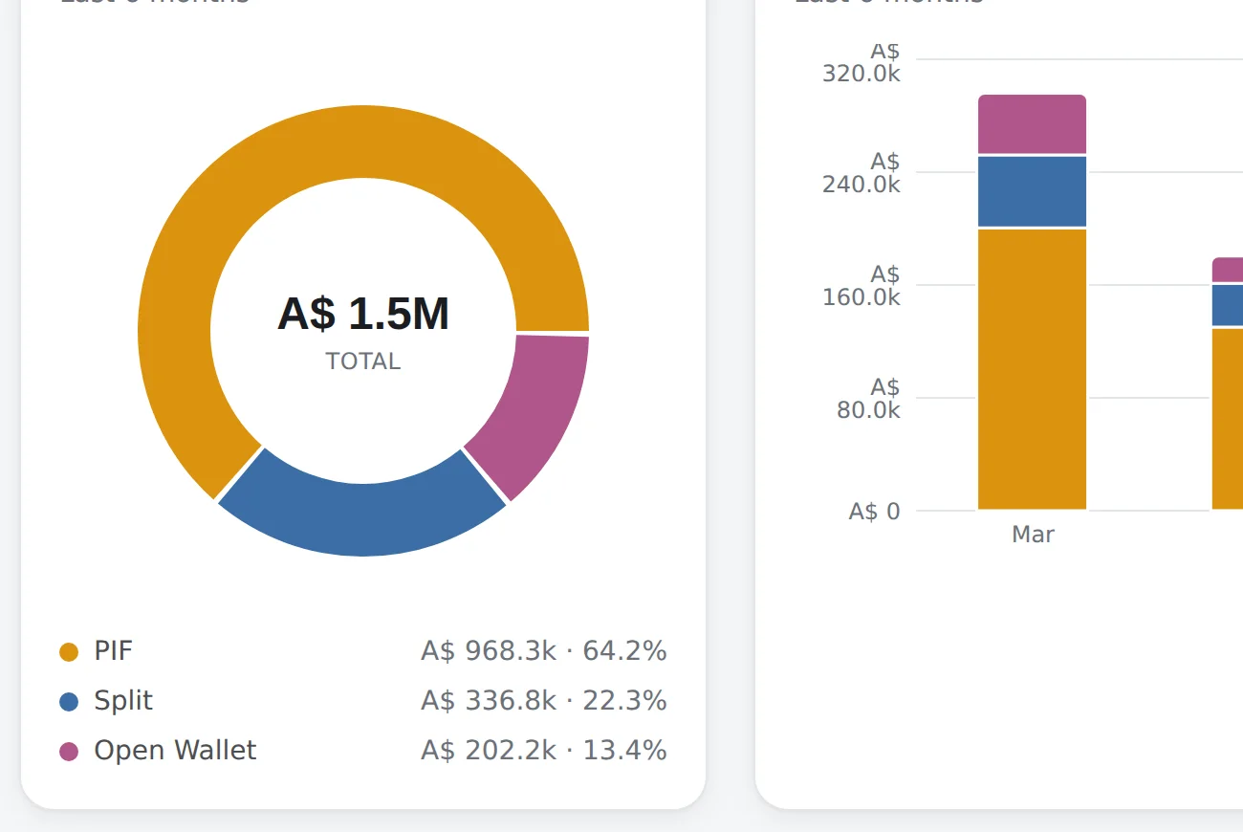Image resolution: width=1243 pixels, height=832 pixels.
Task: Click the blue Split donut segment
Action: click(x=362, y=519)
